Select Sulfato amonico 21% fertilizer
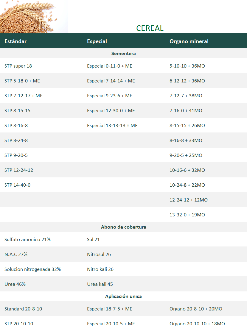 (x=27, y=240)
